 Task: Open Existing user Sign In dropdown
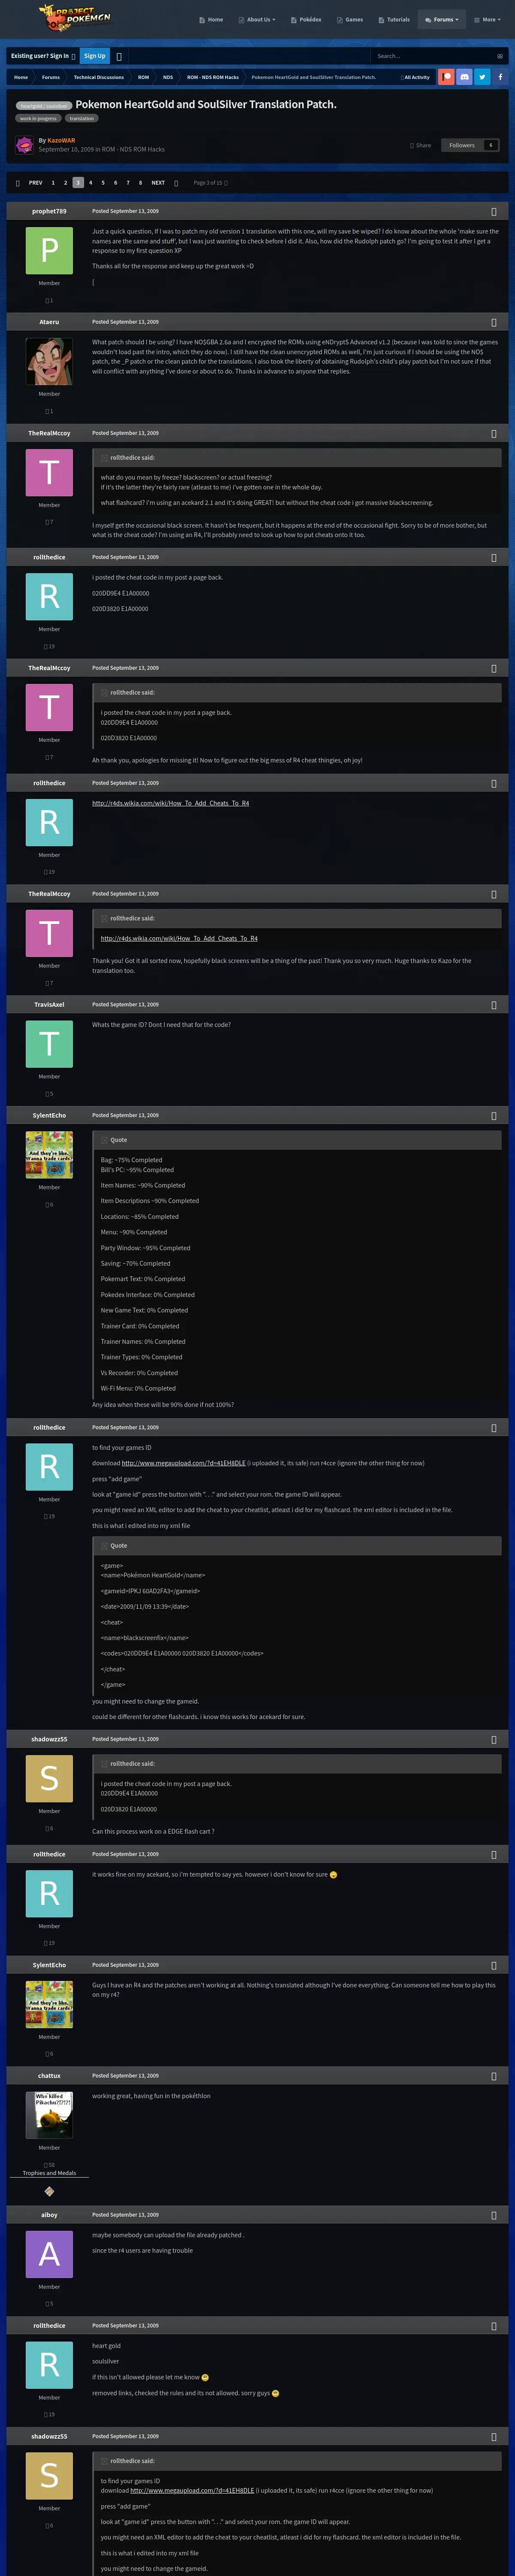(43, 56)
